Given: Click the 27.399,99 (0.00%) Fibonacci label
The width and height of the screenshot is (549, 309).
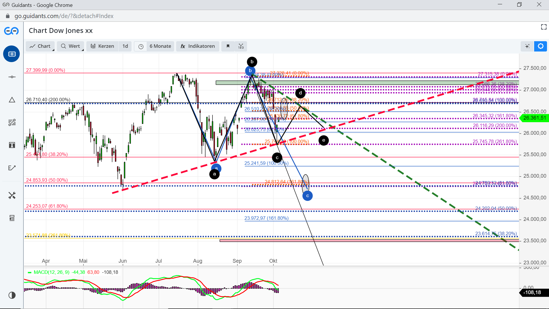Looking at the screenshot, I should pos(45,70).
